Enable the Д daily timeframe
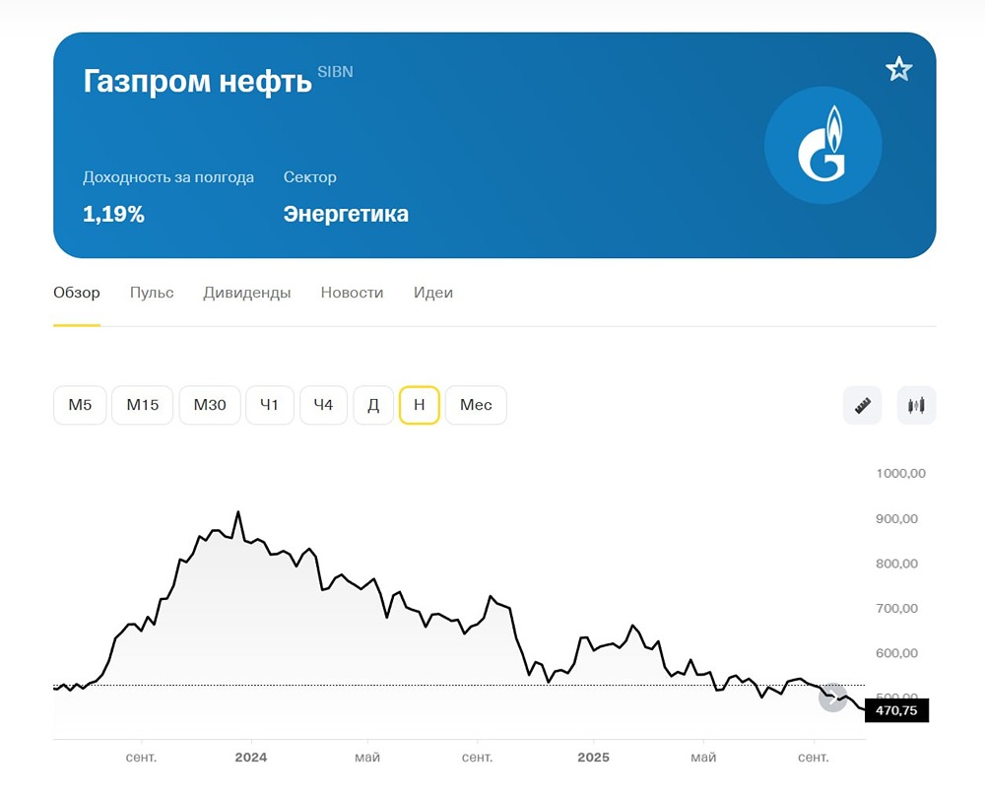This screenshot has height=798, width=985. (x=373, y=405)
